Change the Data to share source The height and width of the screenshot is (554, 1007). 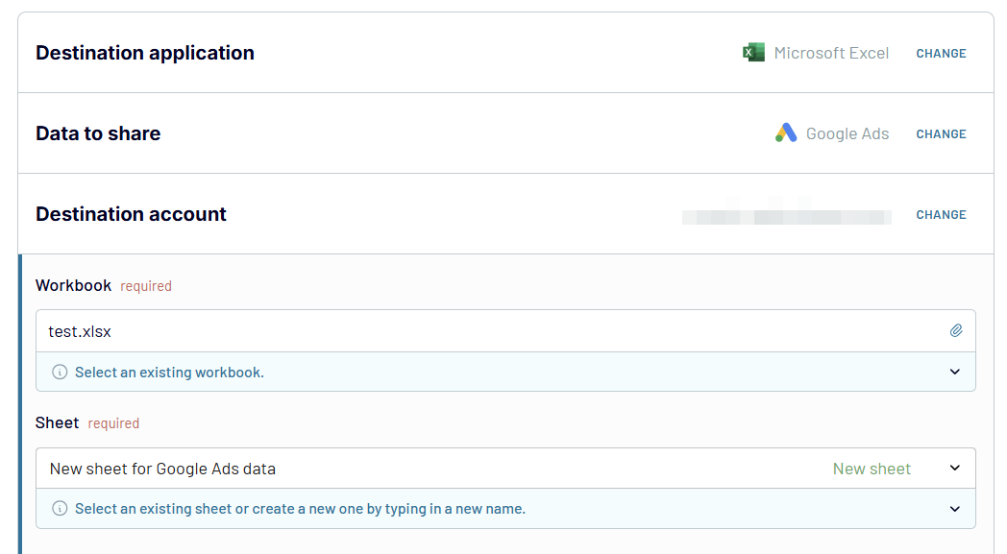tap(941, 134)
